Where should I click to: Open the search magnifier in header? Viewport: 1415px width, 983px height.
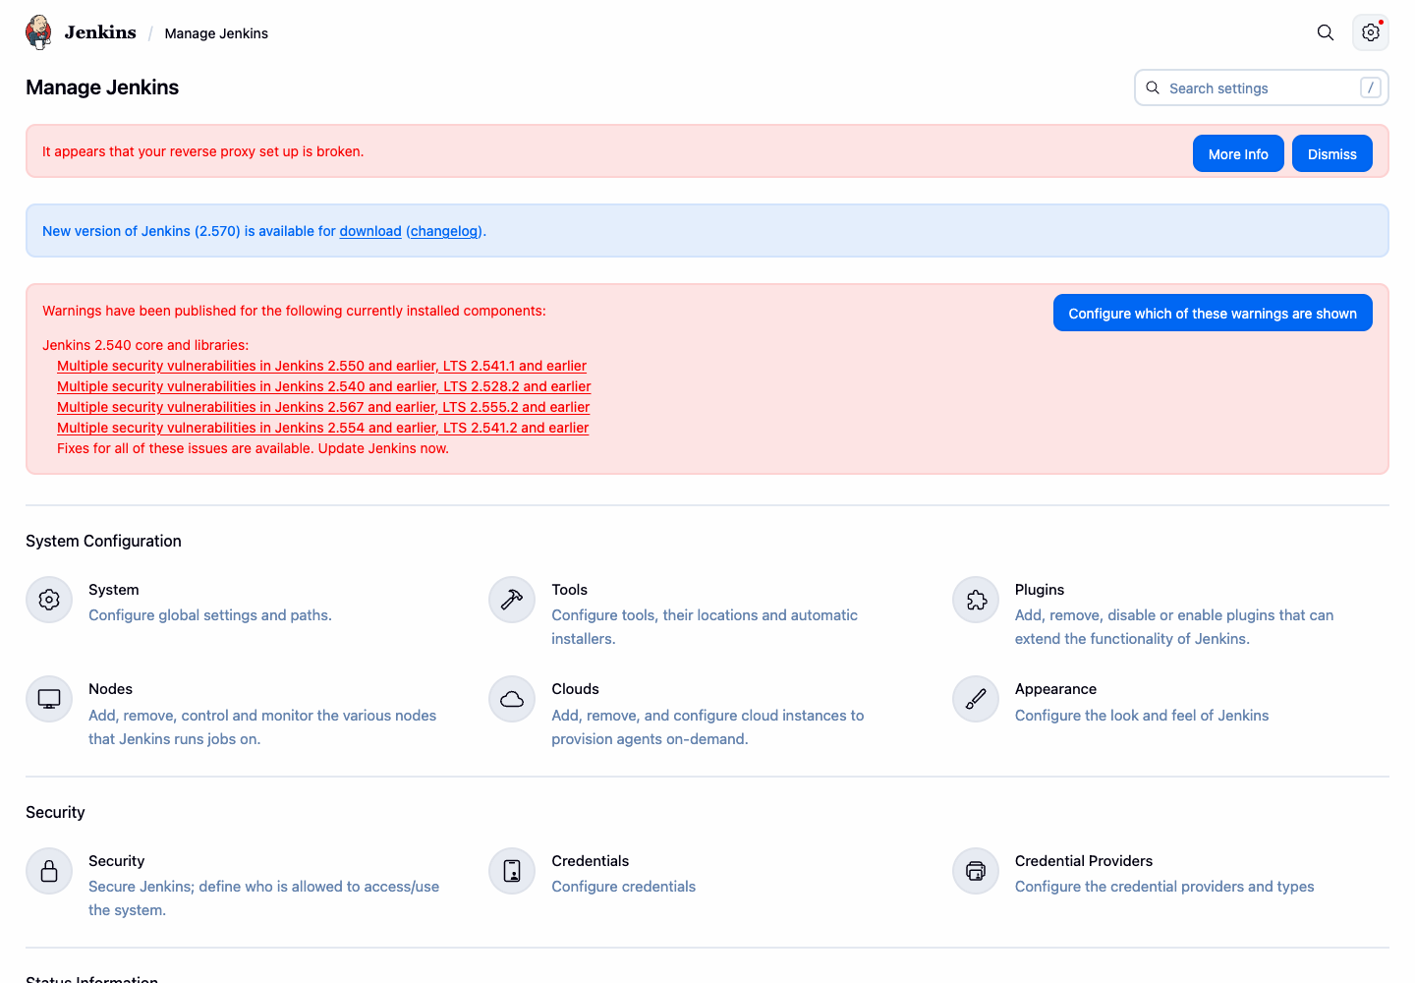1326,32
